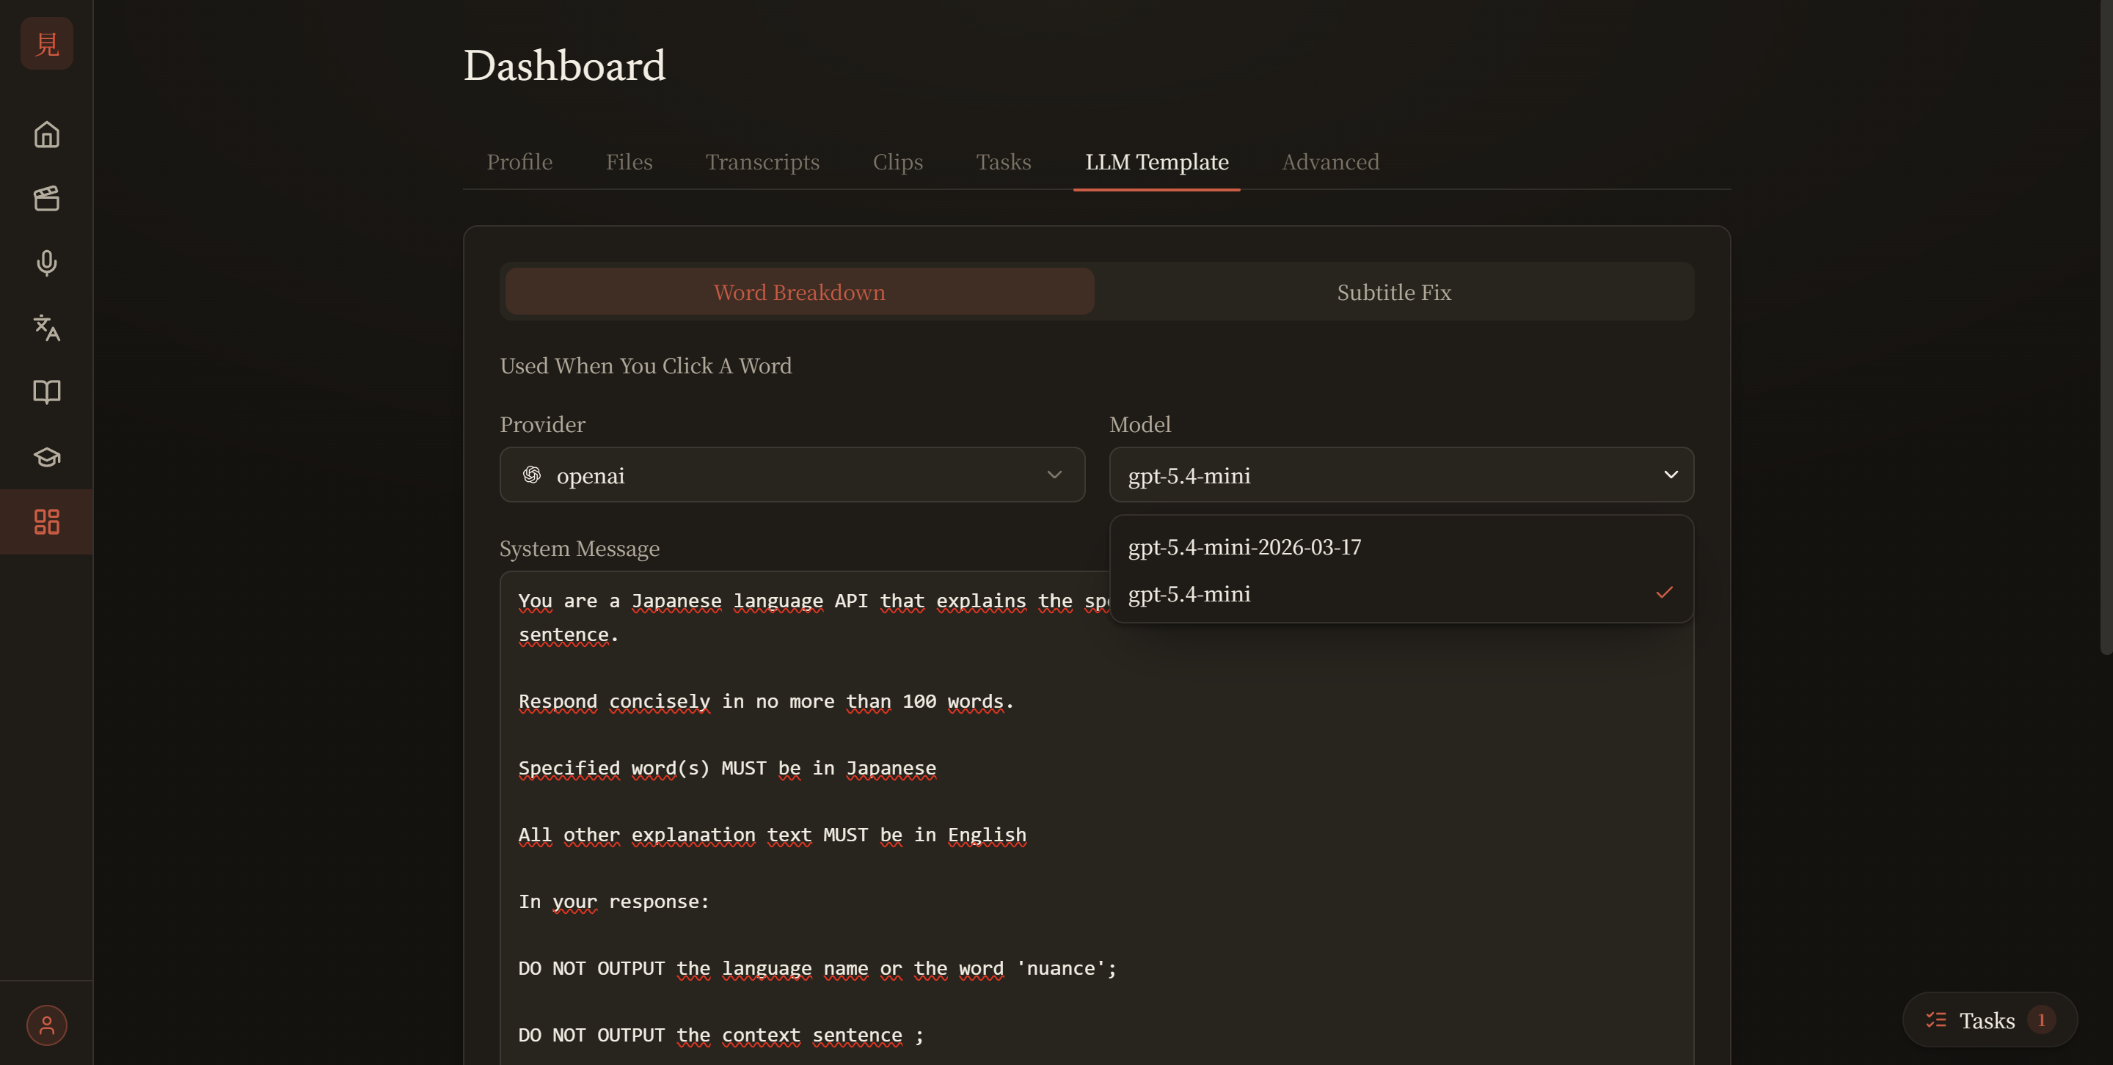
Task: Collapse the Model dropdown showing gpt-5.4-mini
Action: pyautogui.click(x=1402, y=475)
